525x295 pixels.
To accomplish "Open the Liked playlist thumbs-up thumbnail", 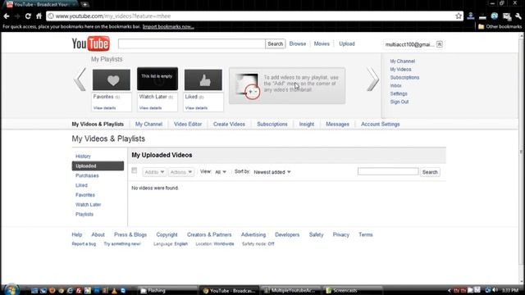I will tap(203, 80).
